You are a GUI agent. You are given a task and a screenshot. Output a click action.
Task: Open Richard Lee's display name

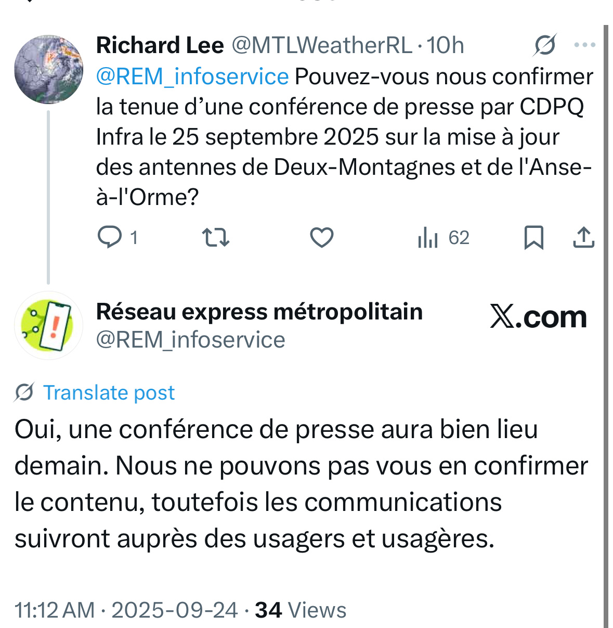click(x=160, y=45)
